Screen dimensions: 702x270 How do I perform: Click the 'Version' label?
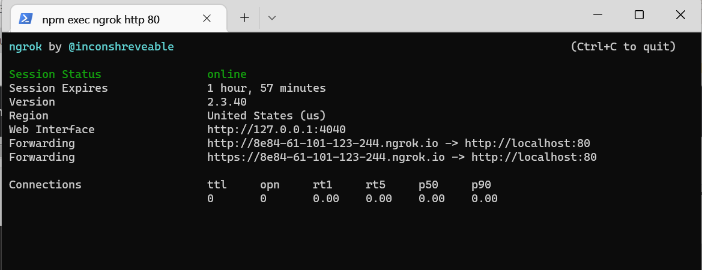(32, 102)
